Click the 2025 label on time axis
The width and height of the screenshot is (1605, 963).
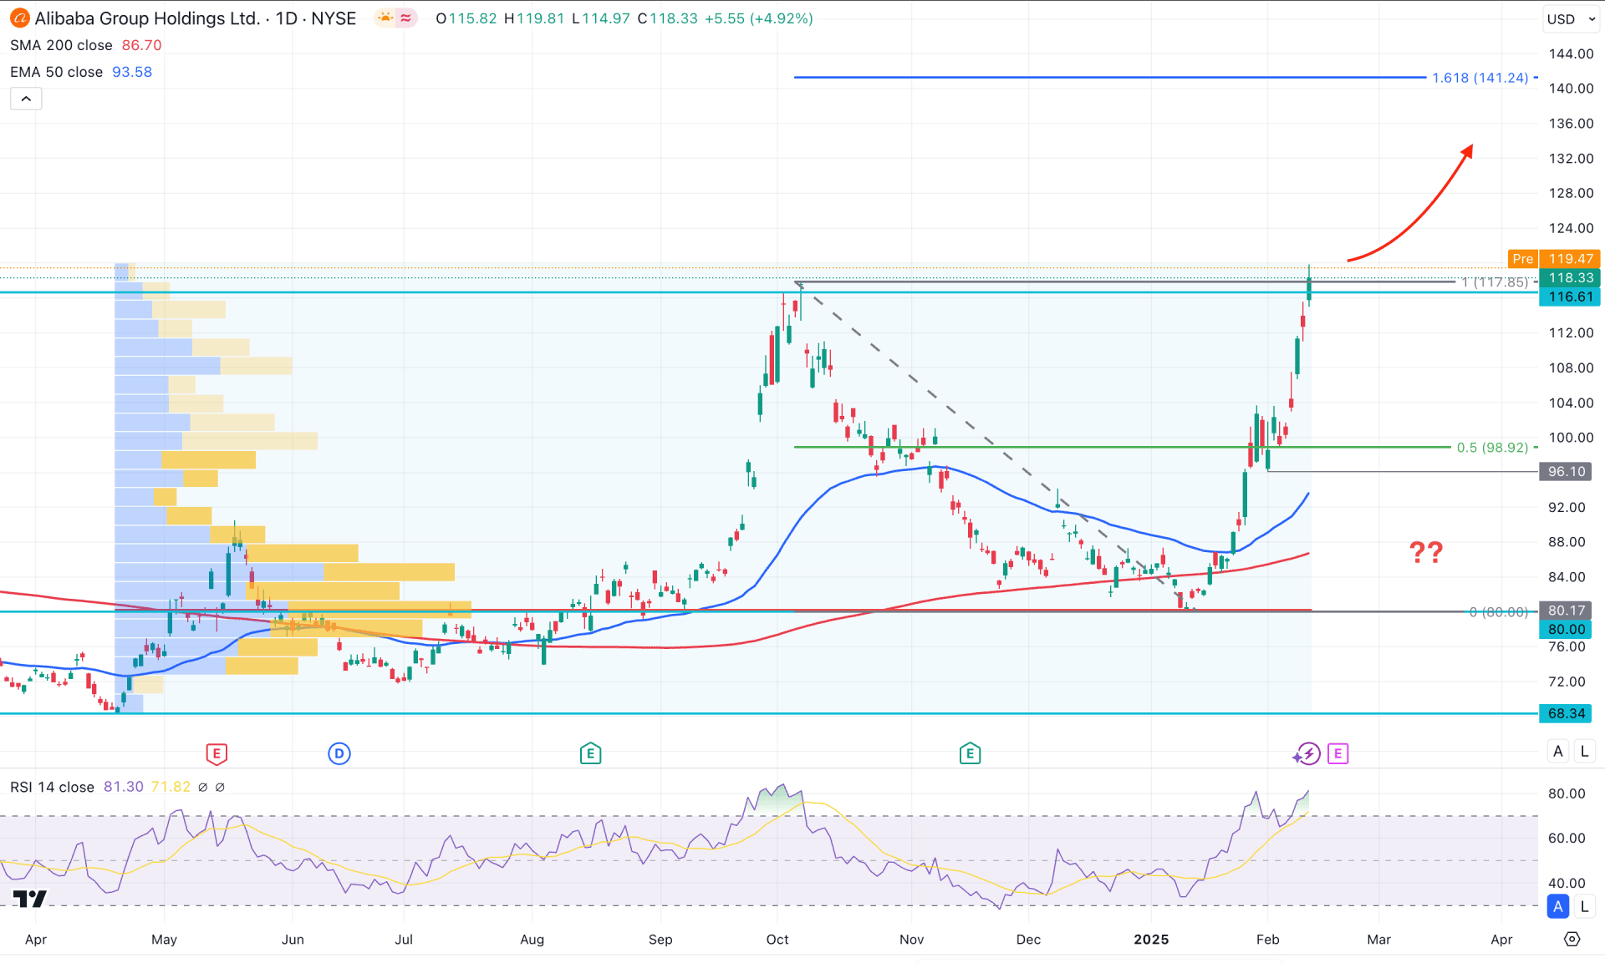pyautogui.click(x=1151, y=940)
